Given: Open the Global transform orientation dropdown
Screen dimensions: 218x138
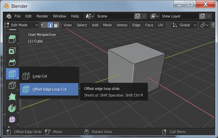Looking at the screenshot, I should tap(184, 25).
